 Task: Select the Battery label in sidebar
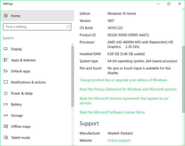coord(16,105)
